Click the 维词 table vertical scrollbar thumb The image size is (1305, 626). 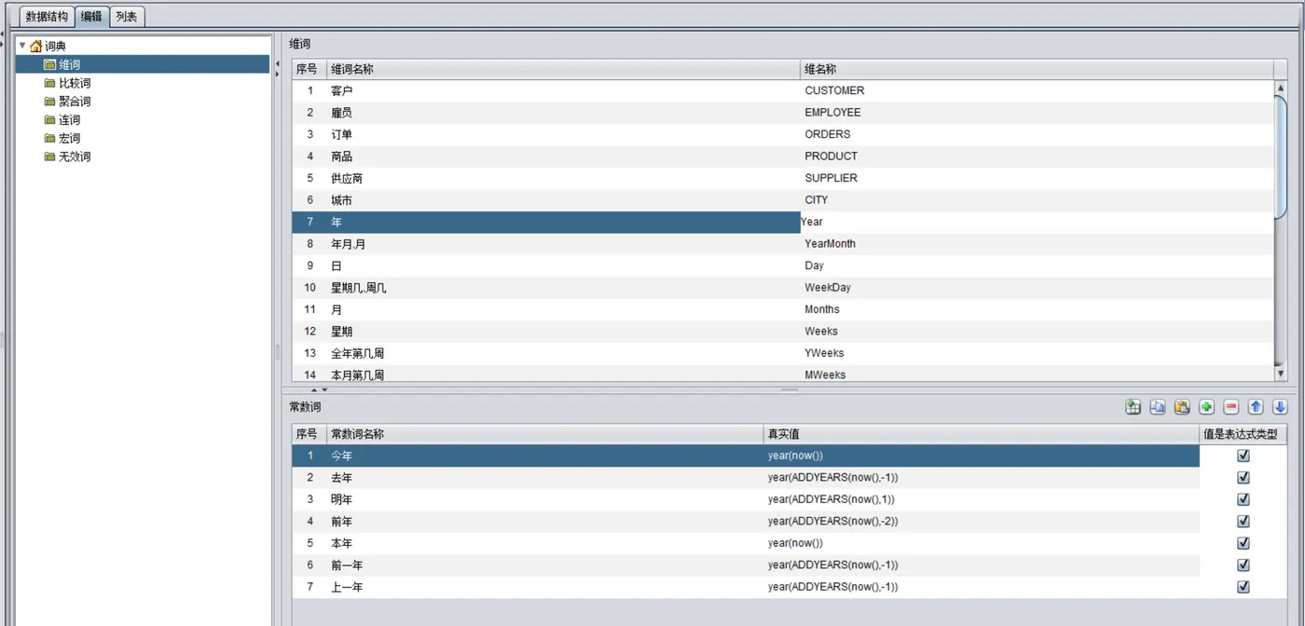point(1281,154)
